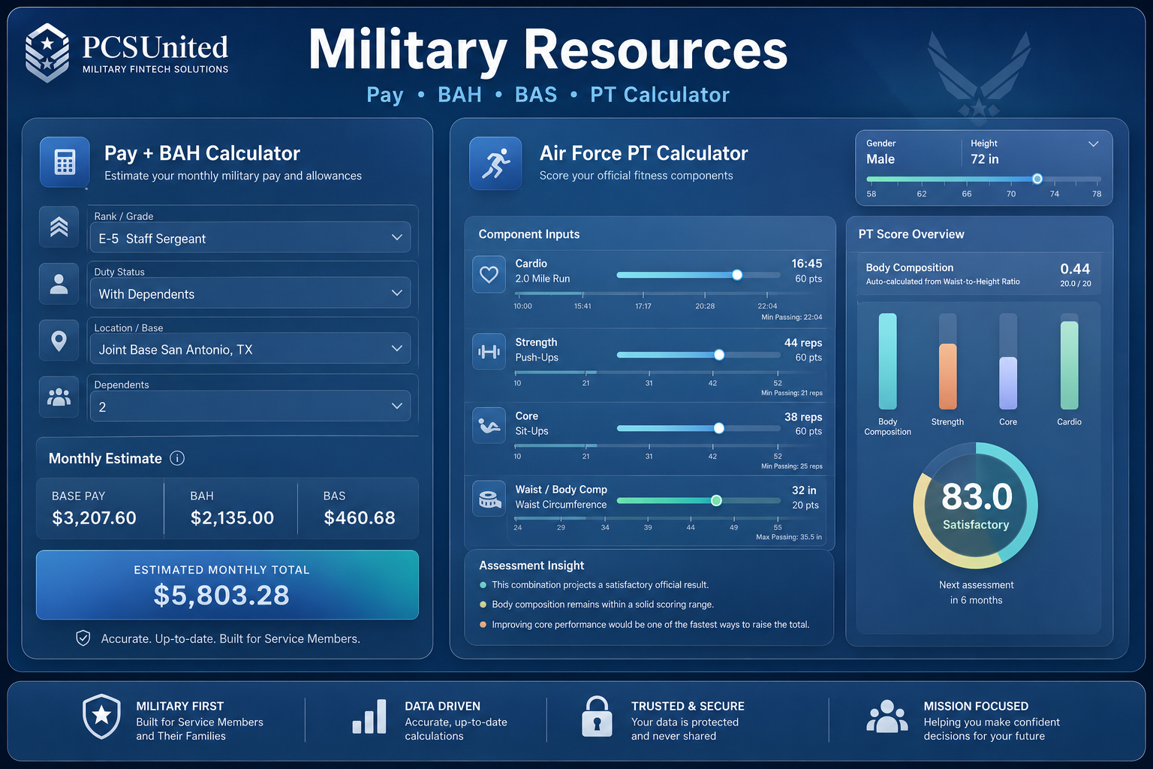Open the Rank / Grade dropdown
Screen dimensions: 1153x769
click(250, 237)
